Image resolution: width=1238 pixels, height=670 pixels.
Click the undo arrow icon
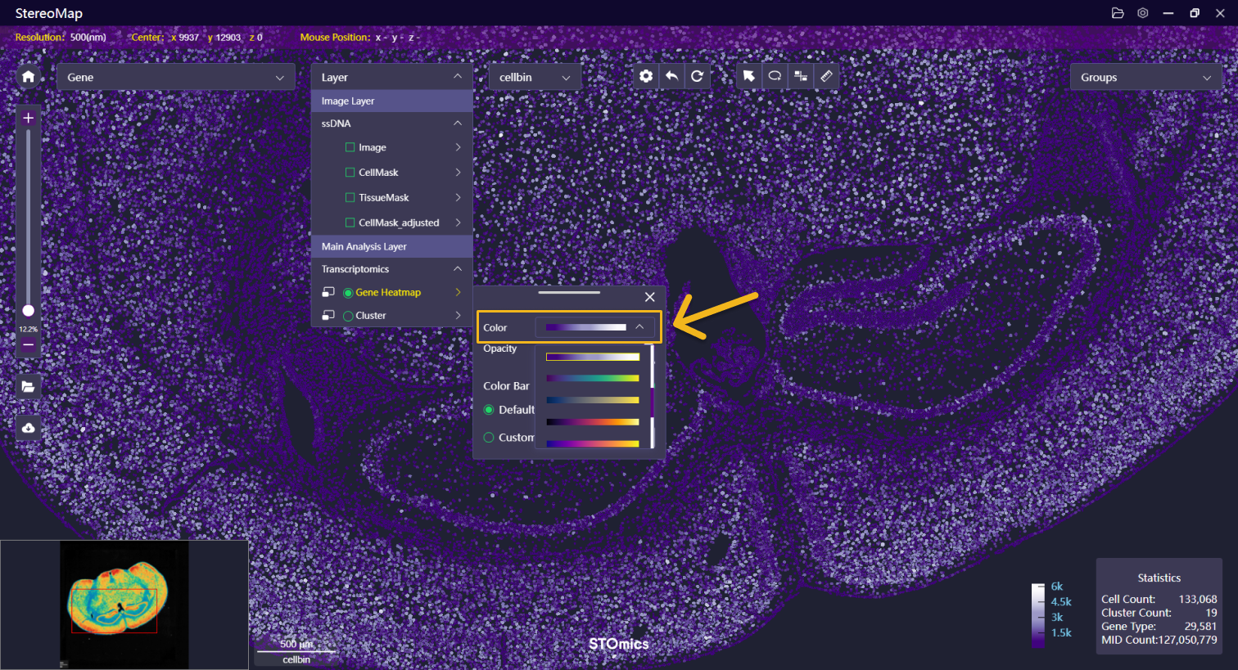click(671, 76)
